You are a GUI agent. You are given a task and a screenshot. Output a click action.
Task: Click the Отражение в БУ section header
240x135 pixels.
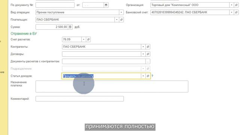24,33
